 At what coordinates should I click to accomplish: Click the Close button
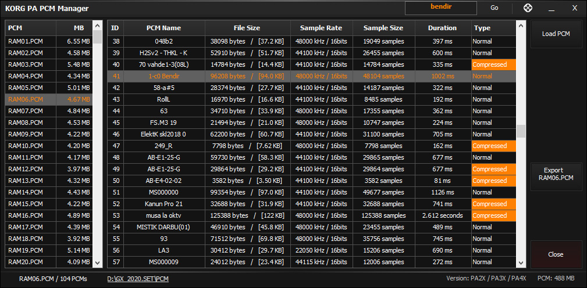coord(556,254)
